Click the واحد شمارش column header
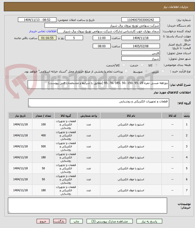Image resolution: width=195 pixels, height=228 pixels. tap(89, 116)
